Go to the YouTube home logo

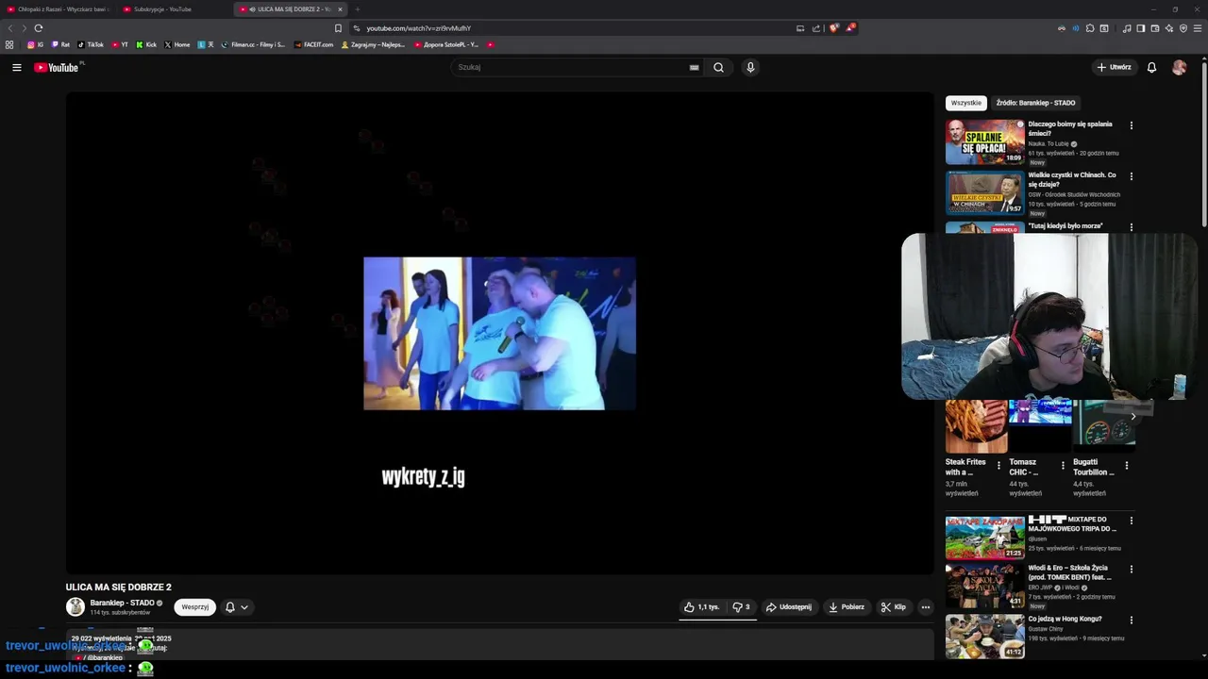57,67
